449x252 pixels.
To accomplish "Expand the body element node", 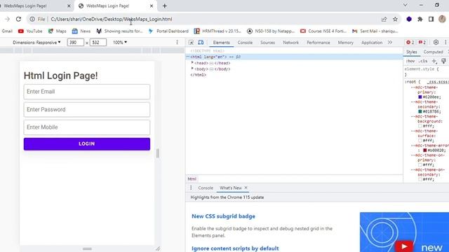I will (x=192, y=69).
